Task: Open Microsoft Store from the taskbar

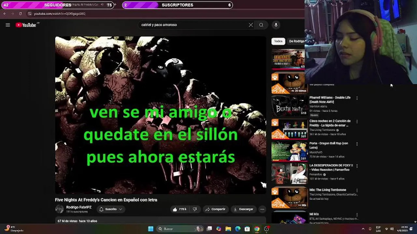Action: pyautogui.click(x=247, y=229)
